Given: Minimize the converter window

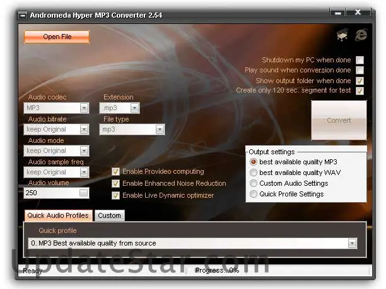Looking at the screenshot, I should click(338, 13).
